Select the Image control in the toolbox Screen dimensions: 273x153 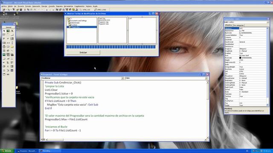tap(4, 55)
